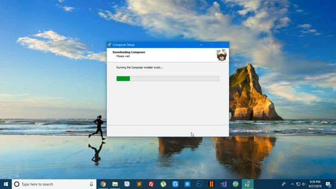Open the green circle taskbar app

(236, 184)
